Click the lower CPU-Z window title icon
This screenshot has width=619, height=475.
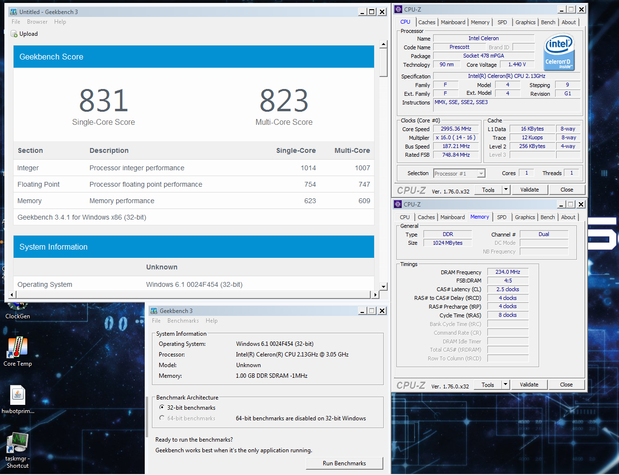(398, 204)
